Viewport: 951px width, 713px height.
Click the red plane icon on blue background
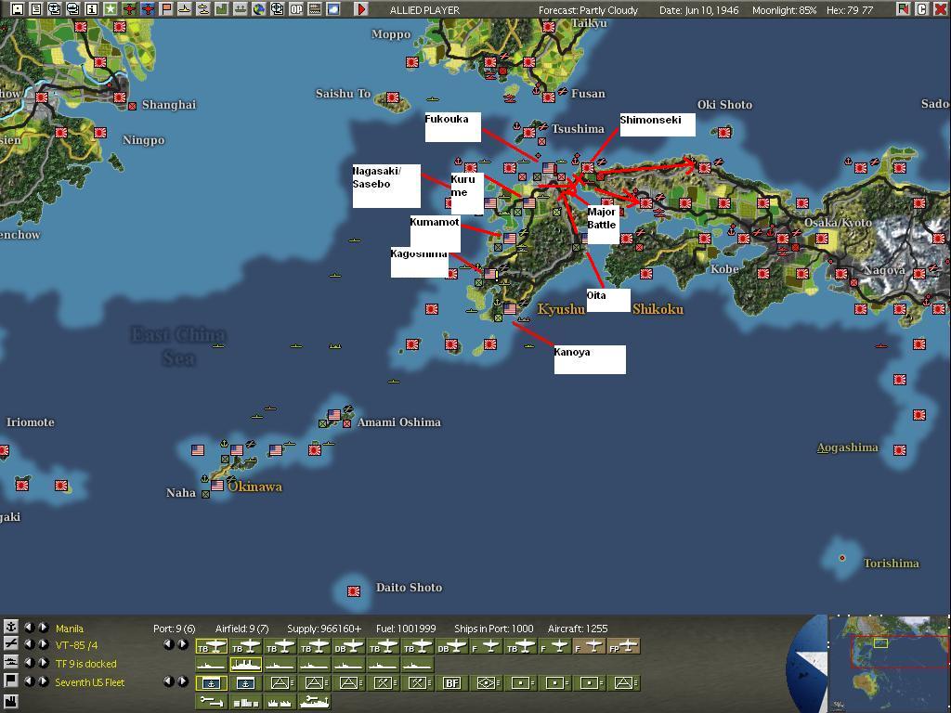(148, 9)
